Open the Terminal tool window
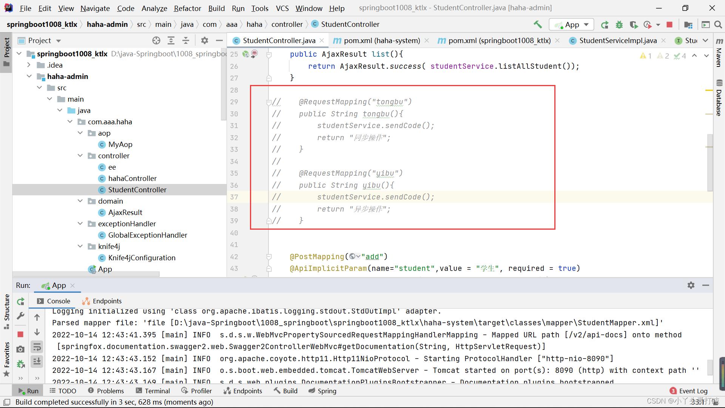Image resolution: width=725 pixels, height=408 pixels. click(x=153, y=391)
